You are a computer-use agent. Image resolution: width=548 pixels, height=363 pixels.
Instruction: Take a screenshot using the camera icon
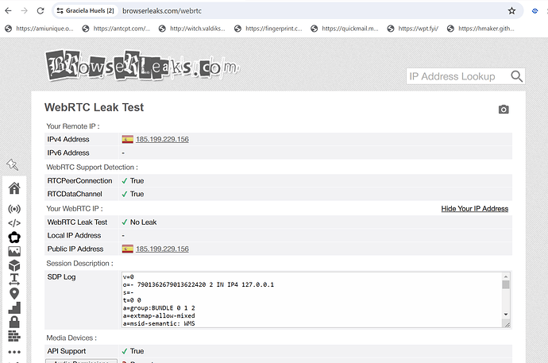[504, 110]
